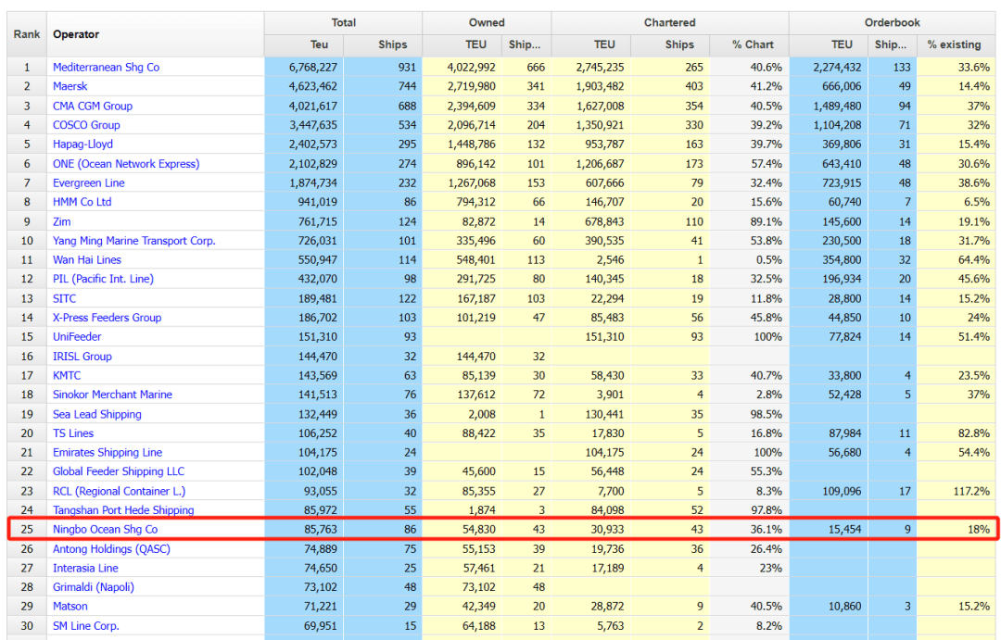1001x640 pixels.
Task: Open the highlighted Ningbo Ocean Shg Co link
Action: (x=106, y=530)
